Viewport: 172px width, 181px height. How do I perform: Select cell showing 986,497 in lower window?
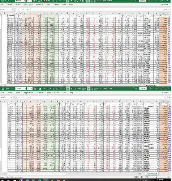click(x=149, y=106)
